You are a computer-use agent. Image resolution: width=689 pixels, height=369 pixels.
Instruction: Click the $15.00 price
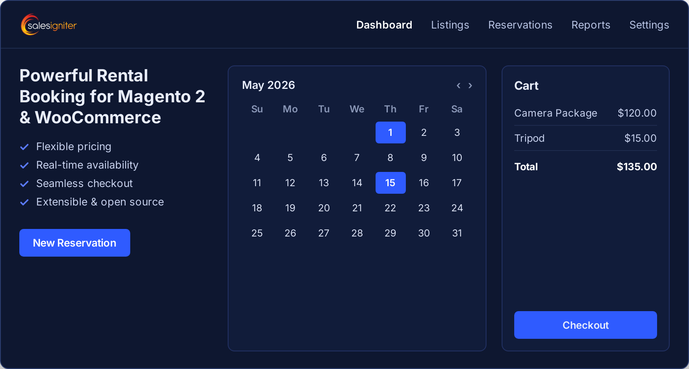click(x=640, y=138)
